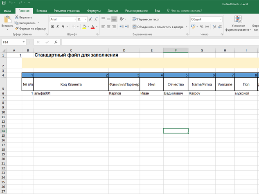Open the font size dropdown
The height and width of the screenshot is (194, 259).
(x=86, y=19)
